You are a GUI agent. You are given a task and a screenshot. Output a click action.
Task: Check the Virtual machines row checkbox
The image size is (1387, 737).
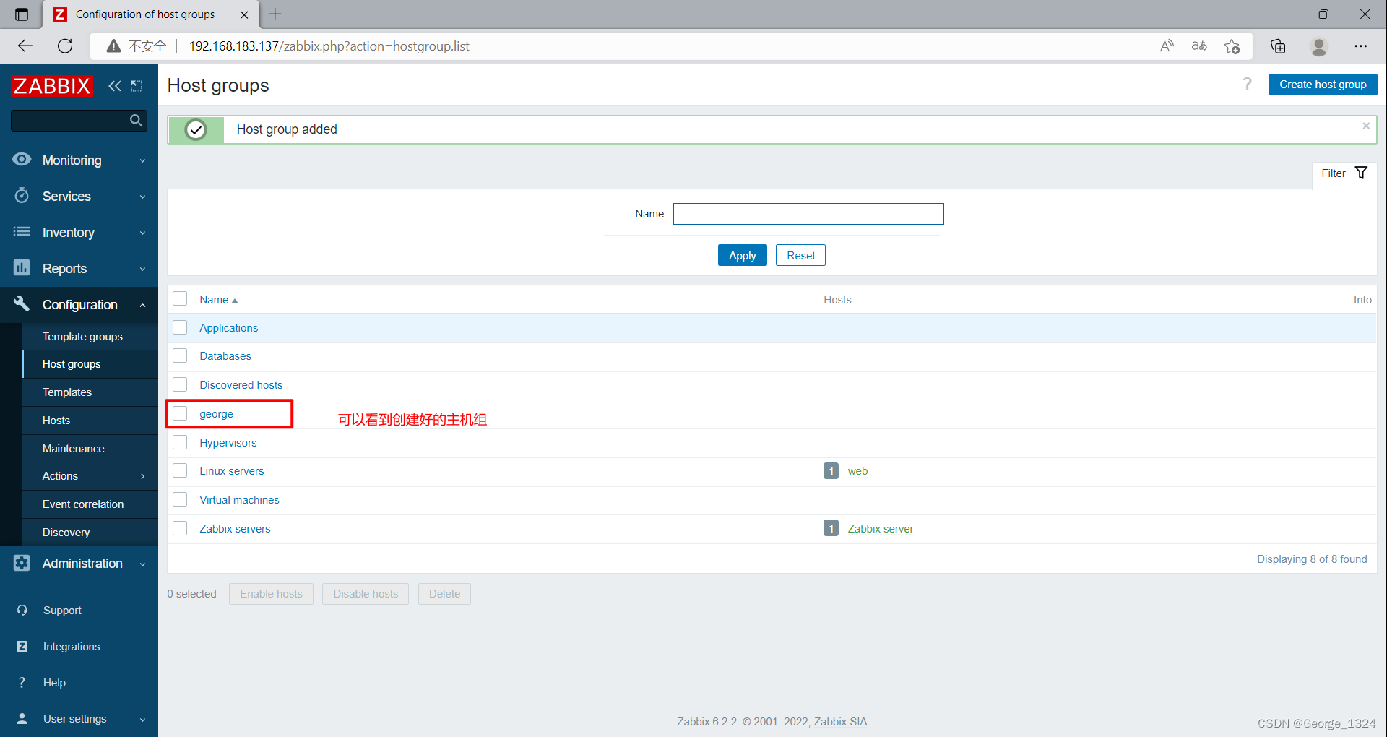pos(180,499)
